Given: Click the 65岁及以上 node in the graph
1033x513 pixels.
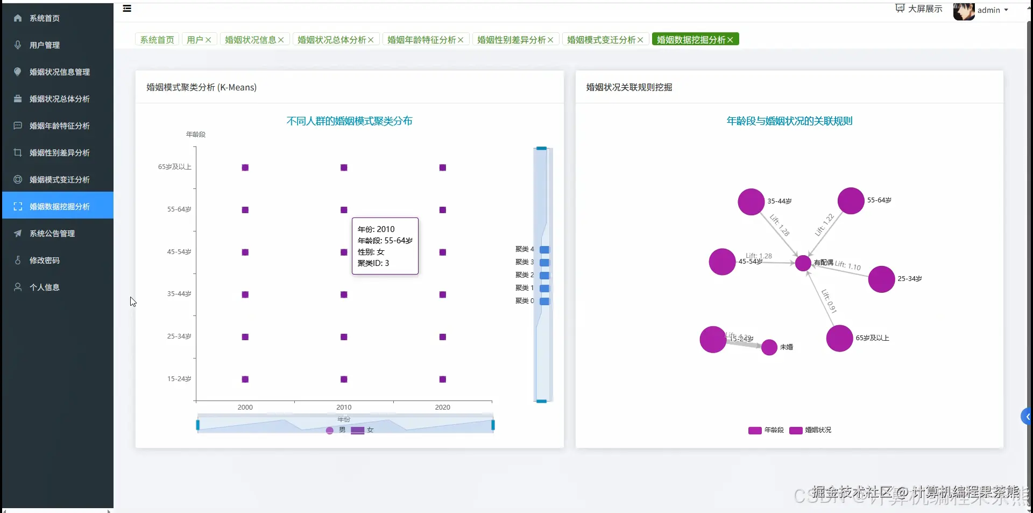Looking at the screenshot, I should [x=839, y=339].
